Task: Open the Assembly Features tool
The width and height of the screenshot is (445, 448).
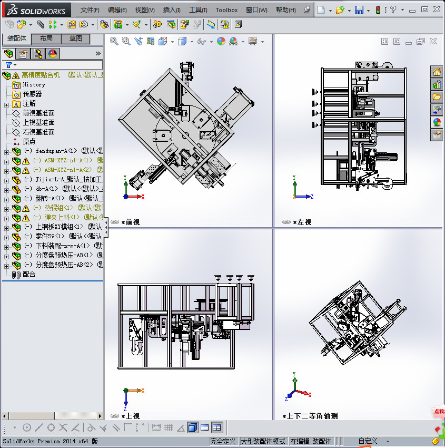Action: click(x=118, y=25)
